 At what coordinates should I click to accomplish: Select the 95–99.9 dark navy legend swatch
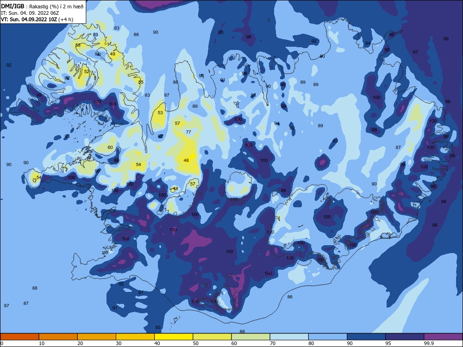tap(405, 337)
